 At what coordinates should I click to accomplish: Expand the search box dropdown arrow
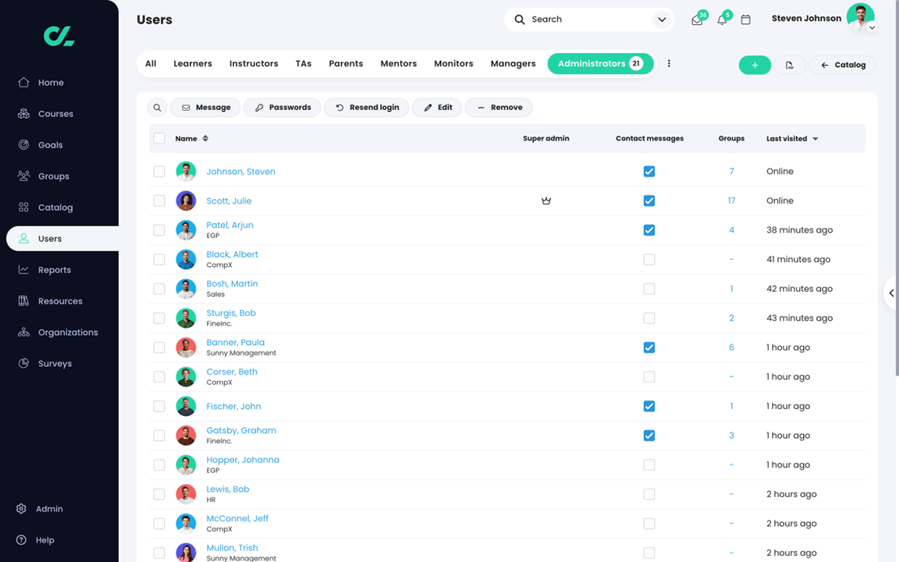[662, 20]
